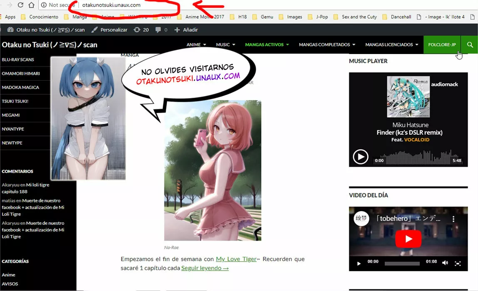Click the browser reload icon
Screen dimensions: 478x291
(x=21, y=5)
